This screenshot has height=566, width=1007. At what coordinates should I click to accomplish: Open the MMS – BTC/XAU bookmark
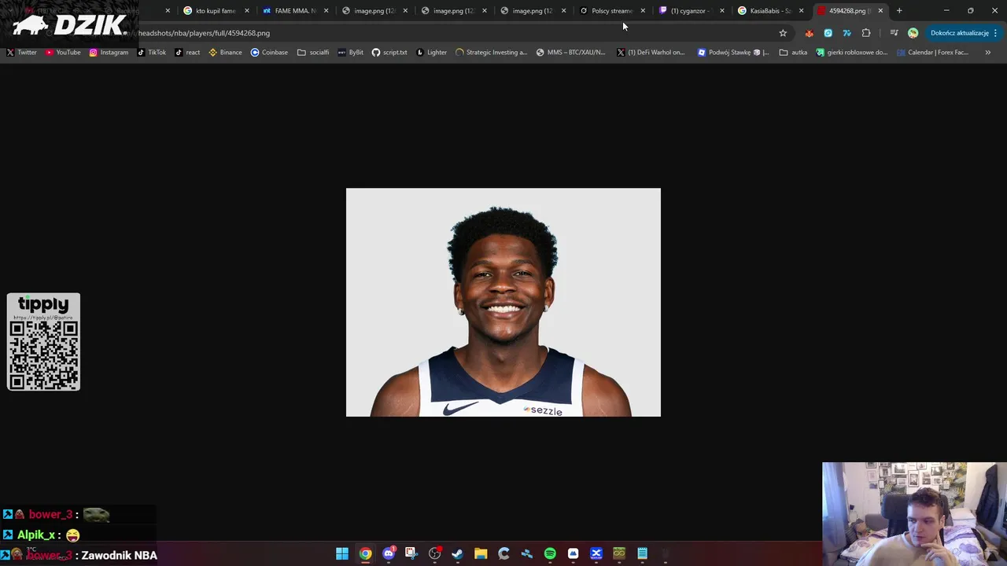[571, 53]
